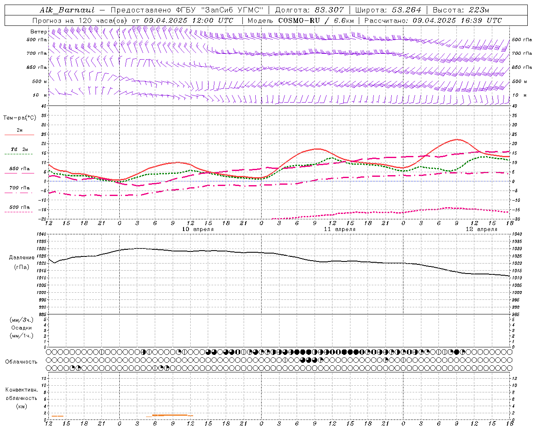The width and height of the screenshot is (534, 427).
Task: Click '850 гПа' entry in temperature legend
Action: coord(20,169)
